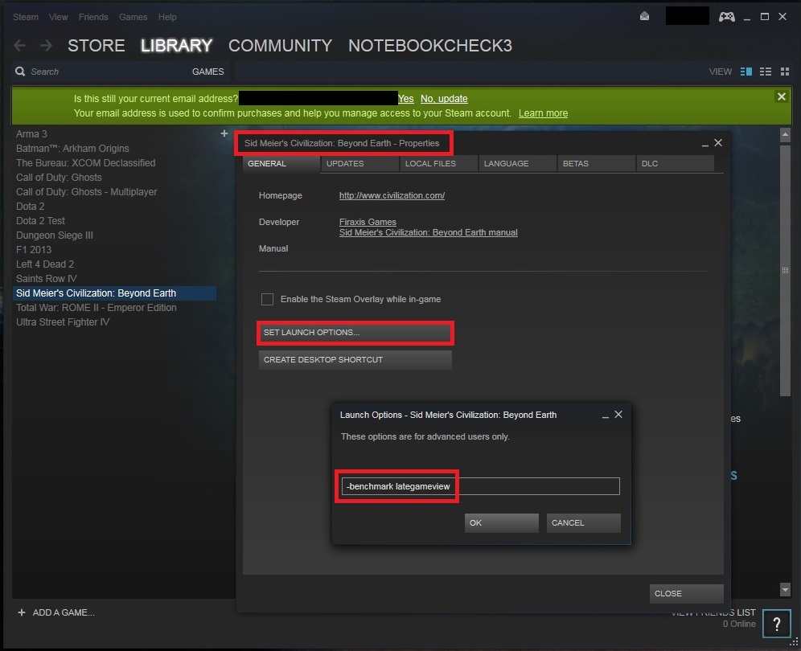The width and height of the screenshot is (801, 651).
Task: Click CREATE DESKTOP SHORTCUT button
Action: coord(355,359)
